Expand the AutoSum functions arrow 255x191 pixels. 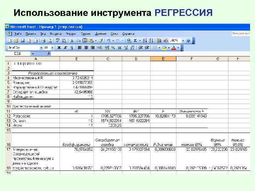tap(140, 41)
